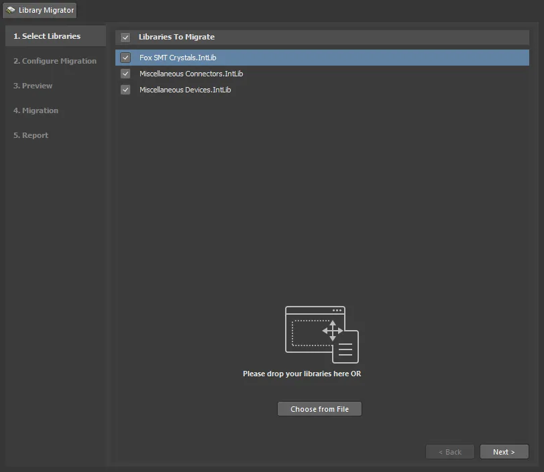Click the Libraries To Migrate column header
This screenshot has width=544, height=472.
coord(322,37)
